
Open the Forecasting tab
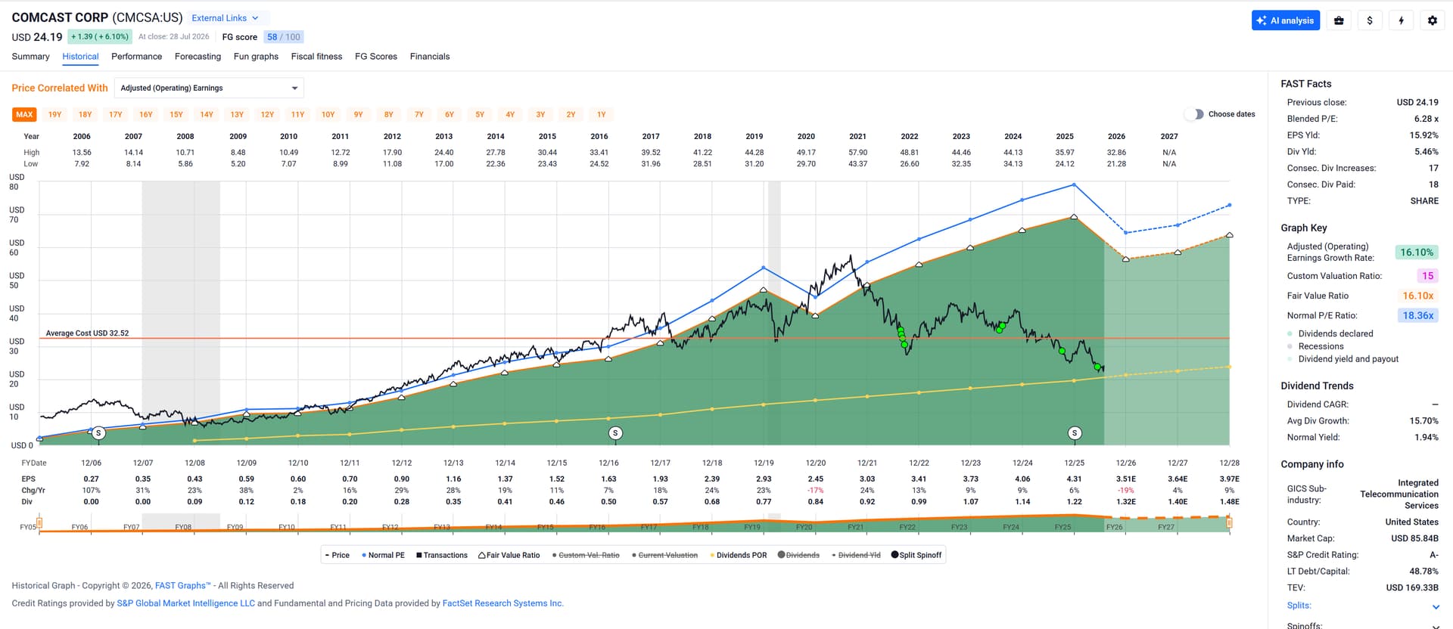tap(198, 57)
